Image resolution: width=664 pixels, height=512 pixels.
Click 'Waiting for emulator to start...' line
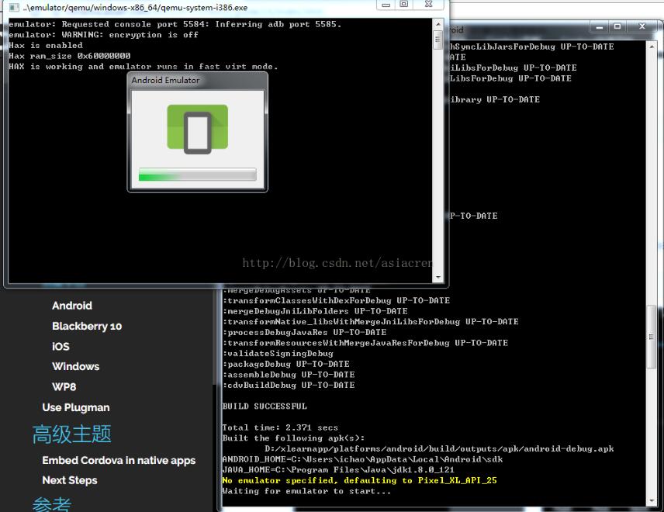[x=306, y=491]
